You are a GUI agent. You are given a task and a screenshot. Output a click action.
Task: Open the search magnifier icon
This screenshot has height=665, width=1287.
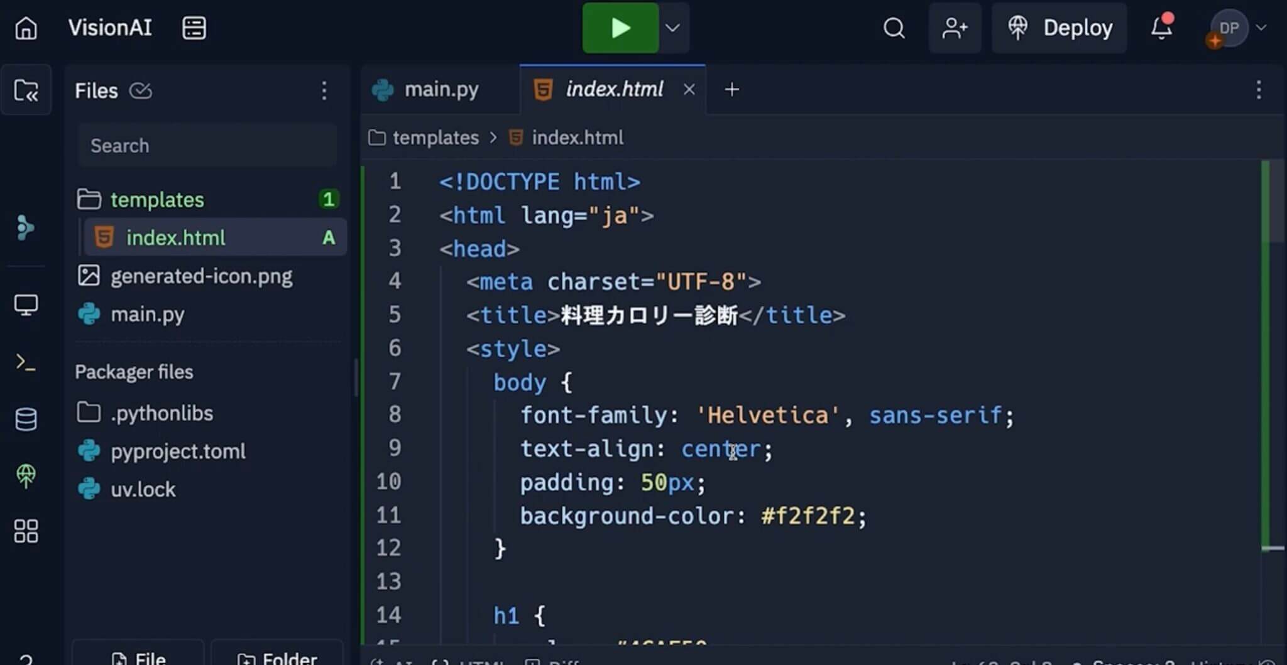(894, 28)
